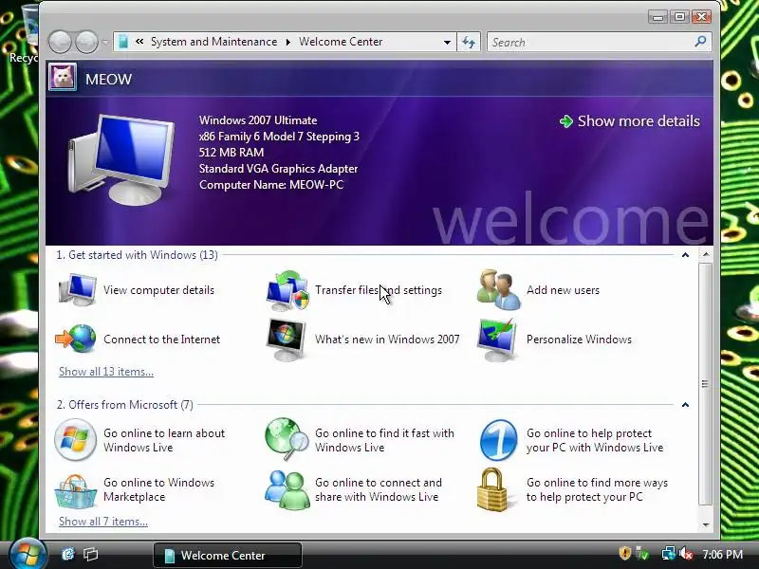
Task: Collapse the Get started with Windows section
Action: click(685, 254)
